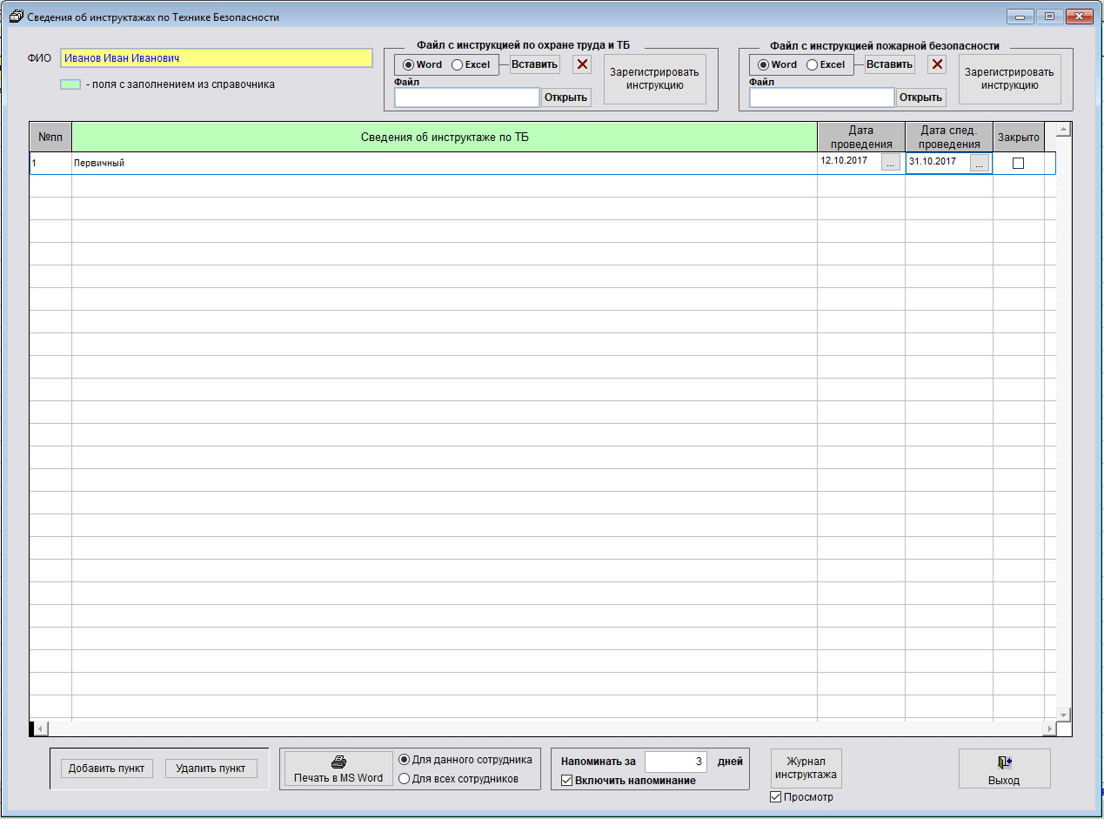Click red X in fire safety file group
Image resolution: width=1104 pixels, height=819 pixels.
coord(937,64)
